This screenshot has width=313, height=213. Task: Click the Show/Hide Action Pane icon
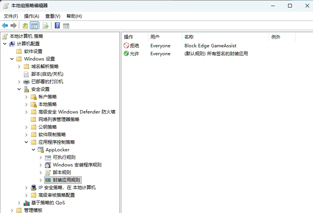coord(66,26)
